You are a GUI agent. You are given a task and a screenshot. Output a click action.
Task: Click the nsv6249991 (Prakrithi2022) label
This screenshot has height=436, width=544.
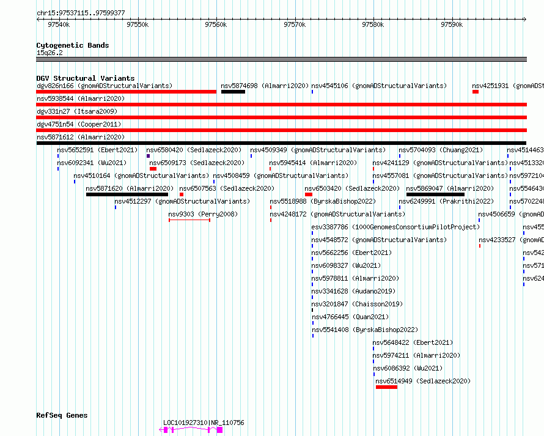point(446,201)
